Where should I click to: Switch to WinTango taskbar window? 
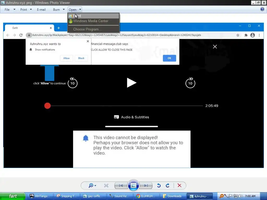(40, 196)
